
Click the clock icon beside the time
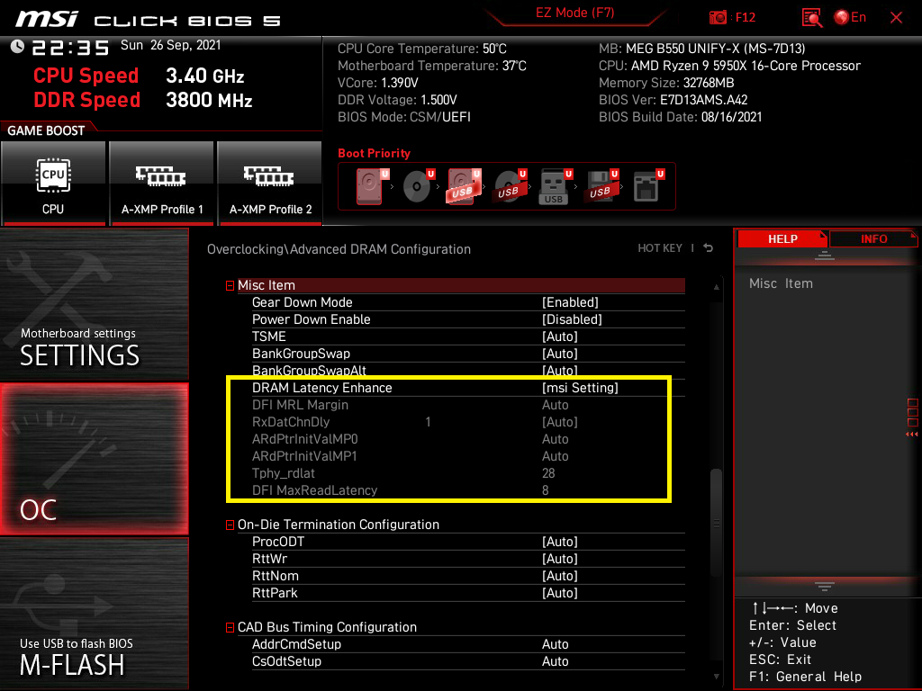[17, 46]
